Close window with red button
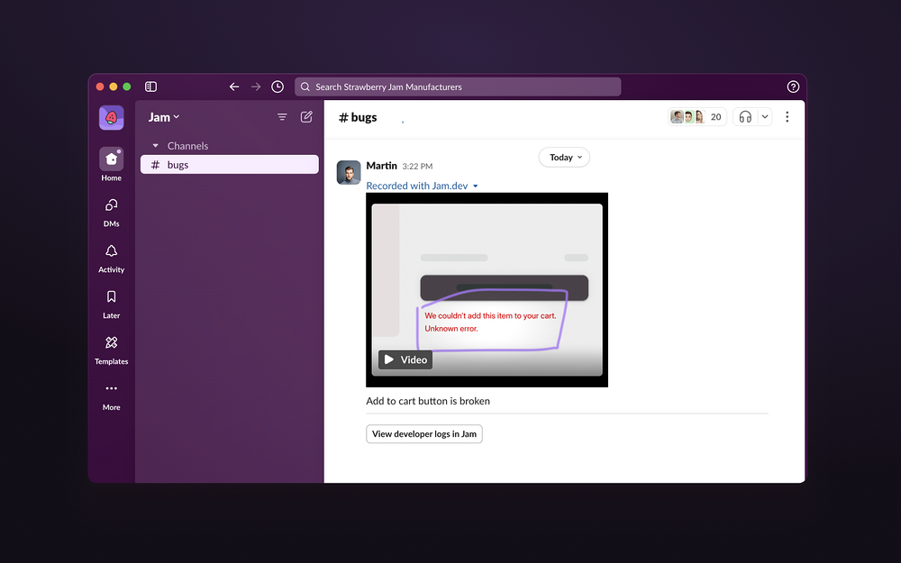 click(100, 86)
